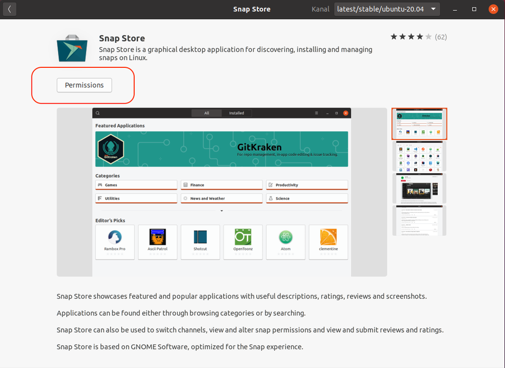Click the Kanal label
This screenshot has height=368, width=505.
320,9
